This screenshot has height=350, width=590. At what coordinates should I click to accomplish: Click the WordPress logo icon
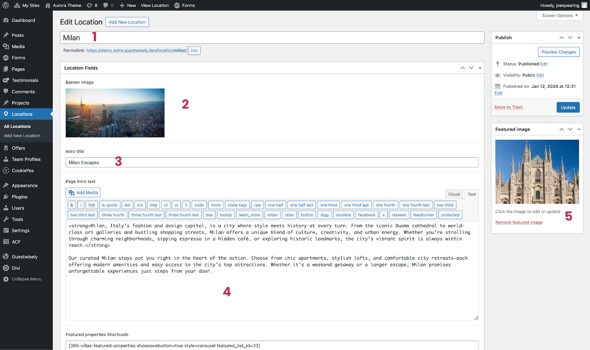pyautogui.click(x=6, y=5)
